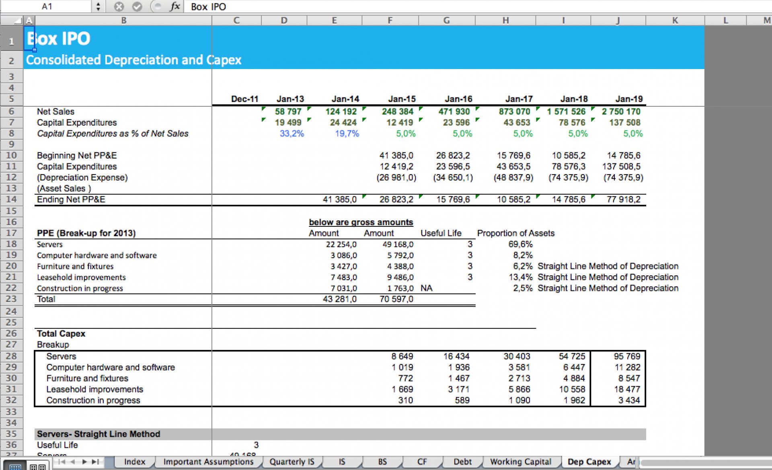
Task: Select Capex percentage cell 33,2%
Action: click(x=292, y=134)
